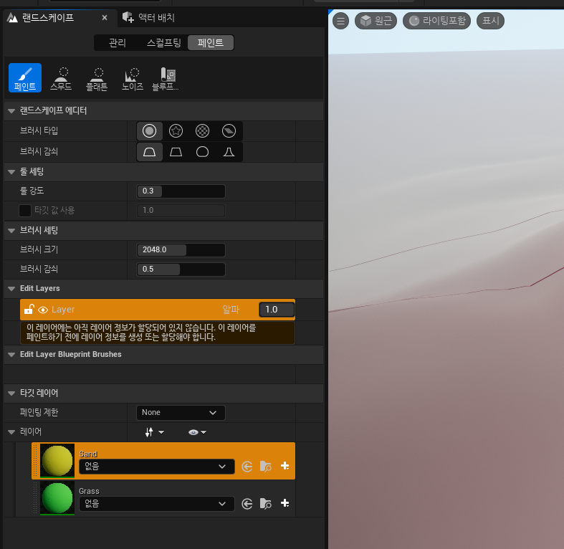Select the Grass layer green thumbnail
The width and height of the screenshot is (564, 549).
point(57,498)
